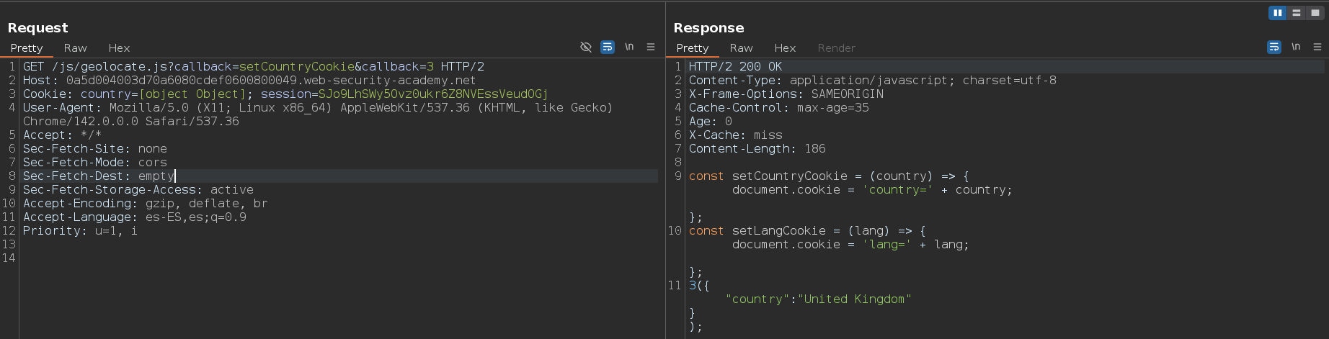The width and height of the screenshot is (1329, 339).
Task: Toggle hidden items eye icon in Request
Action: point(586,47)
